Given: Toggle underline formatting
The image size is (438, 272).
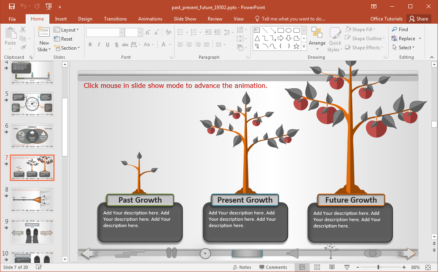Looking at the screenshot, I should click(x=107, y=45).
